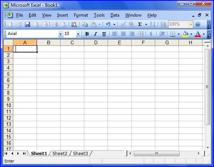This screenshot has height=167, width=214.
Task: Apply red Font Color A button
Action: 198,34
